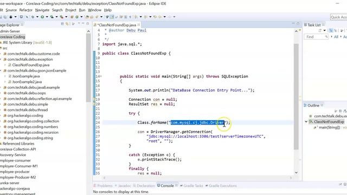Collapse ClassNotFoundExp node in Outline

coord(306,121)
